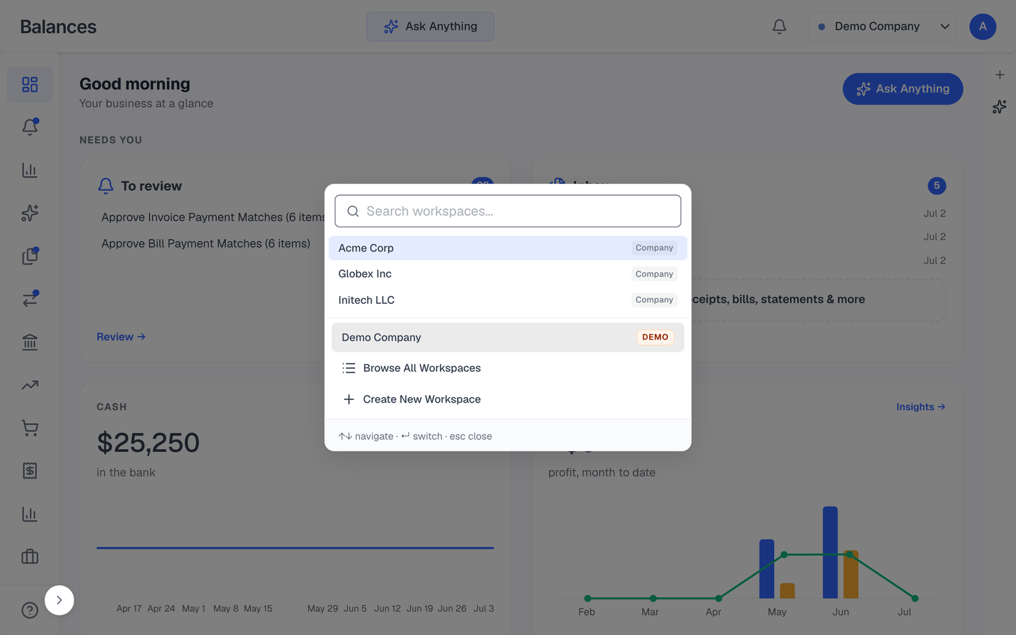
Task: Open the user avatar A menu
Action: click(983, 27)
